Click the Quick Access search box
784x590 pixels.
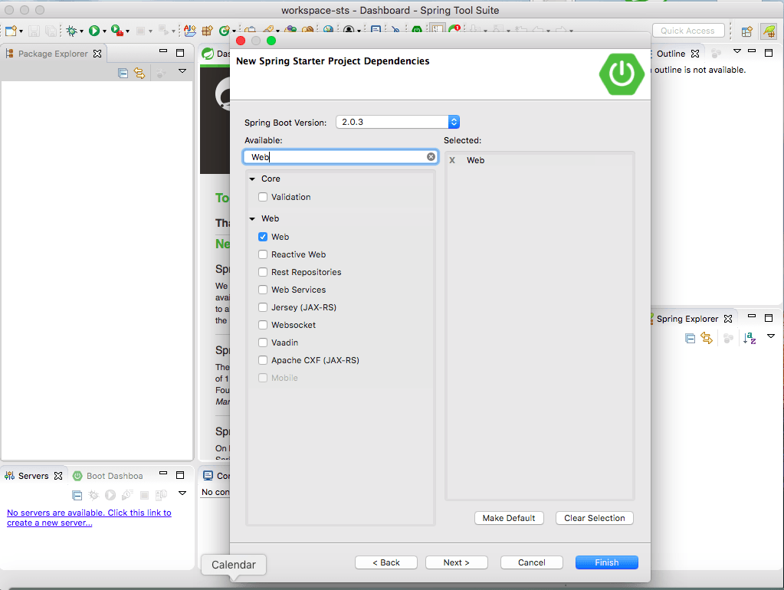pos(688,31)
